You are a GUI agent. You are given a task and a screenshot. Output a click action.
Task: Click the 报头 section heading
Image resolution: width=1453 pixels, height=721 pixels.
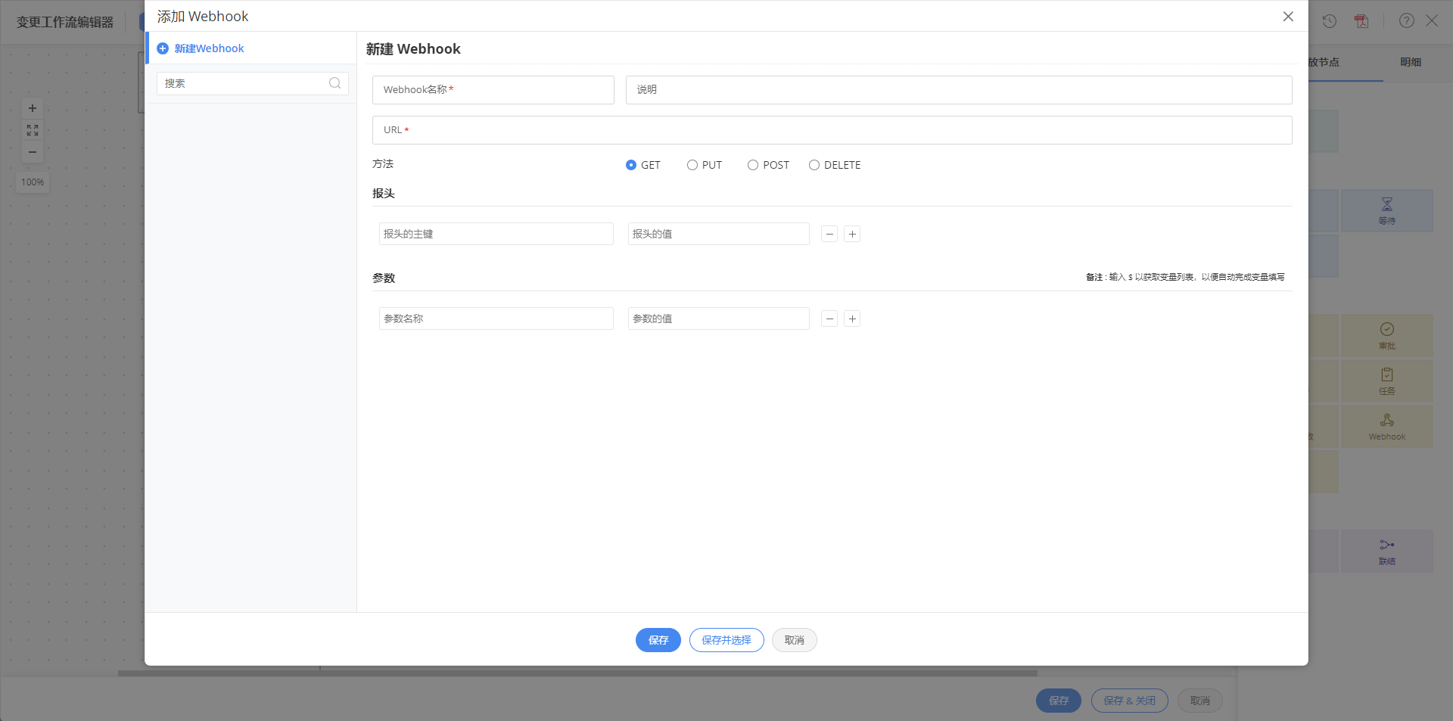point(384,194)
